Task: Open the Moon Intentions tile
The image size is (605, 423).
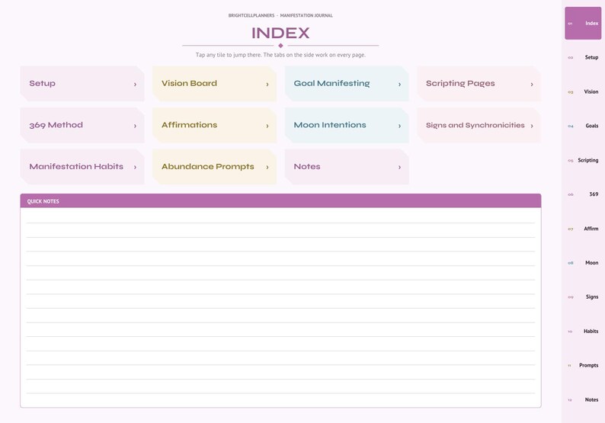Action: (347, 126)
